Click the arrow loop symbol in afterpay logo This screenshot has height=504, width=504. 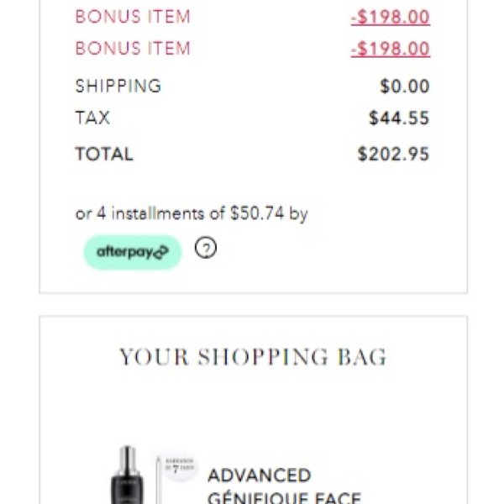tap(161, 252)
